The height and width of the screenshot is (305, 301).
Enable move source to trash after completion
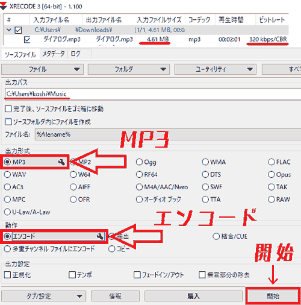[8, 109]
